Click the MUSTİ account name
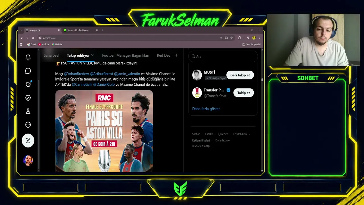The width and height of the screenshot is (364, 205). tap(209, 72)
